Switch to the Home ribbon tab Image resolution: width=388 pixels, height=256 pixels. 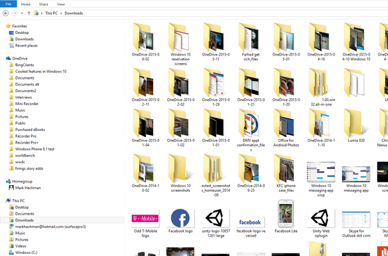pyautogui.click(x=25, y=4)
